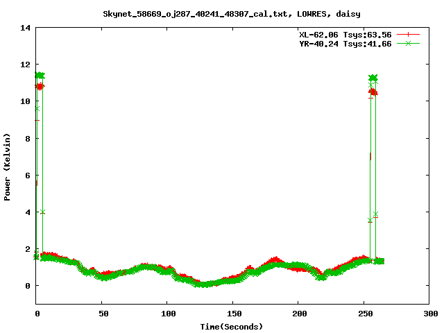Click the x-axis tick label '50'
This screenshot has width=444, height=333.
pos(103,314)
